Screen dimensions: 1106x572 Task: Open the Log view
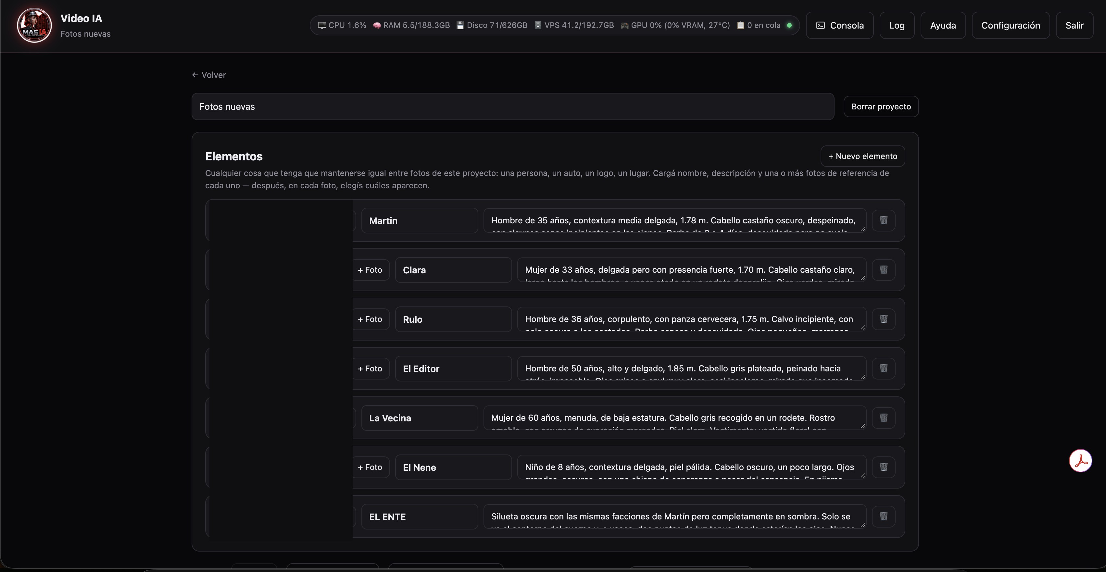coord(897,25)
